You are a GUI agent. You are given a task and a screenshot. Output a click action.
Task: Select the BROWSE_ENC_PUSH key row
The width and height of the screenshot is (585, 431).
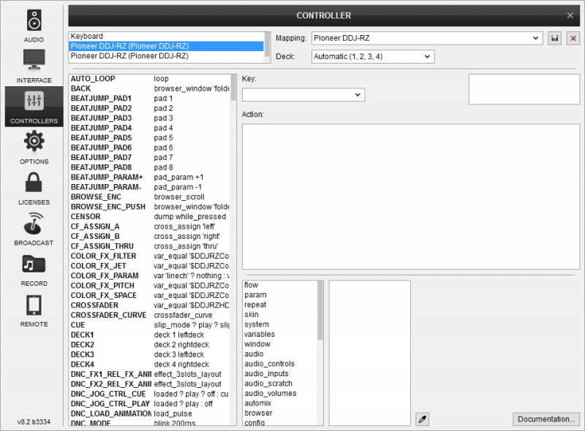click(x=150, y=207)
